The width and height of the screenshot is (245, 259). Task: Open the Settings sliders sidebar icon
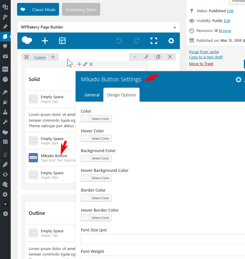(x=5, y=142)
